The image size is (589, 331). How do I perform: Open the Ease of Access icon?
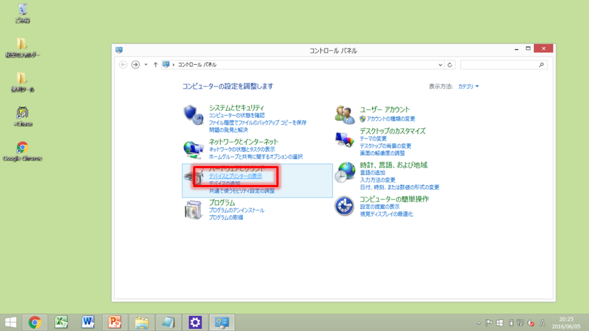(345, 206)
